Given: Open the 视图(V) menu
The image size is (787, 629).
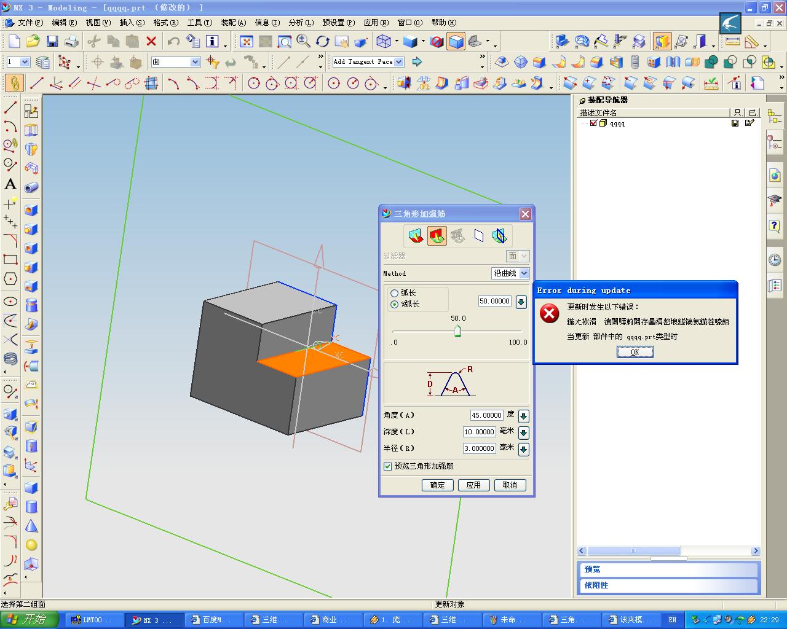Looking at the screenshot, I should point(98,23).
